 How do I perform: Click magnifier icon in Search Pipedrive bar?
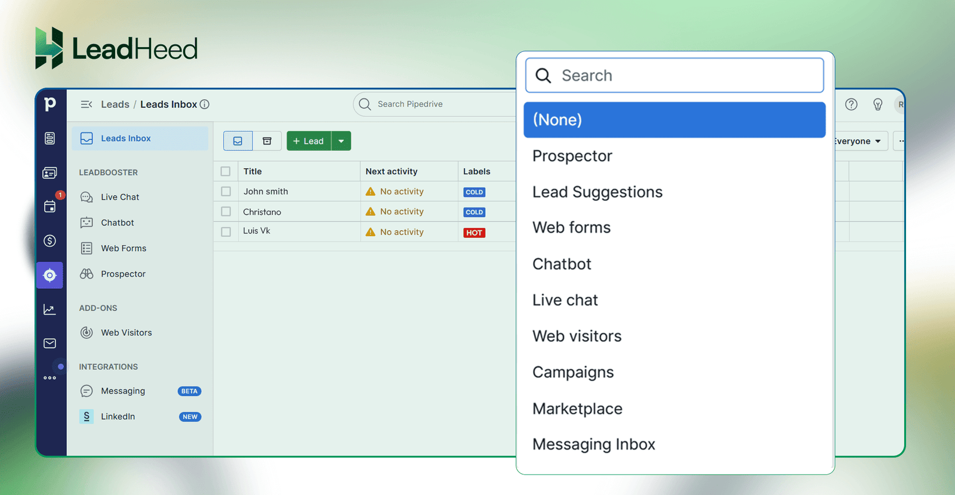[x=365, y=104]
